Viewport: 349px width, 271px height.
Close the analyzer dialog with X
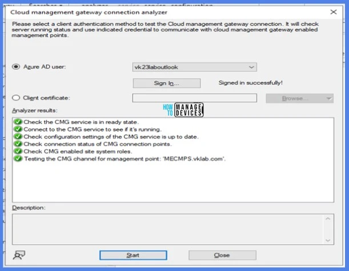tap(333, 12)
